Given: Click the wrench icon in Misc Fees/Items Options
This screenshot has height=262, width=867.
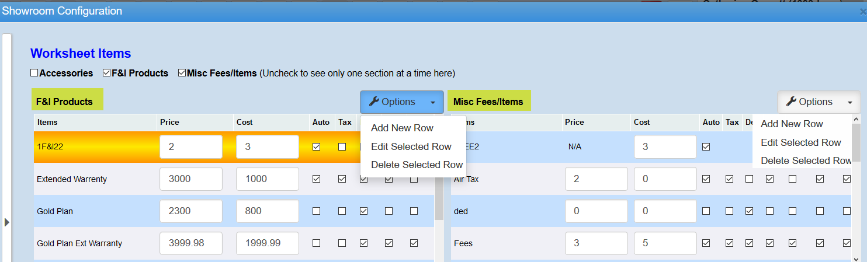Looking at the screenshot, I should (x=792, y=102).
